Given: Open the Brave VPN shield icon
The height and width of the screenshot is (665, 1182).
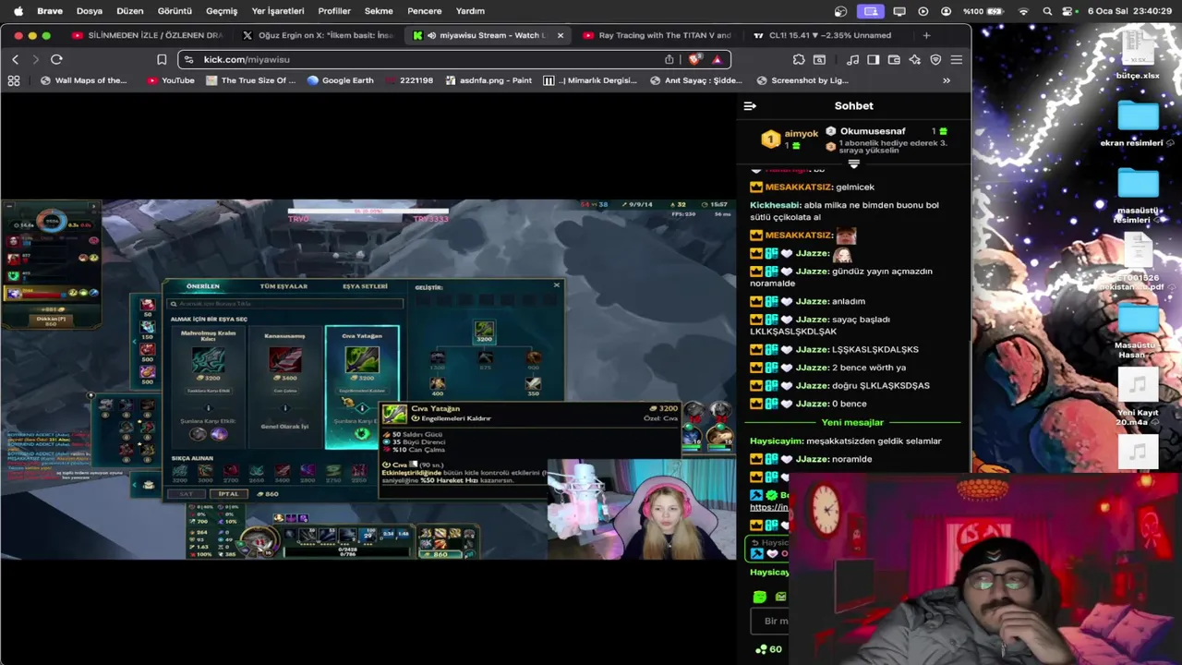Looking at the screenshot, I should [x=935, y=59].
